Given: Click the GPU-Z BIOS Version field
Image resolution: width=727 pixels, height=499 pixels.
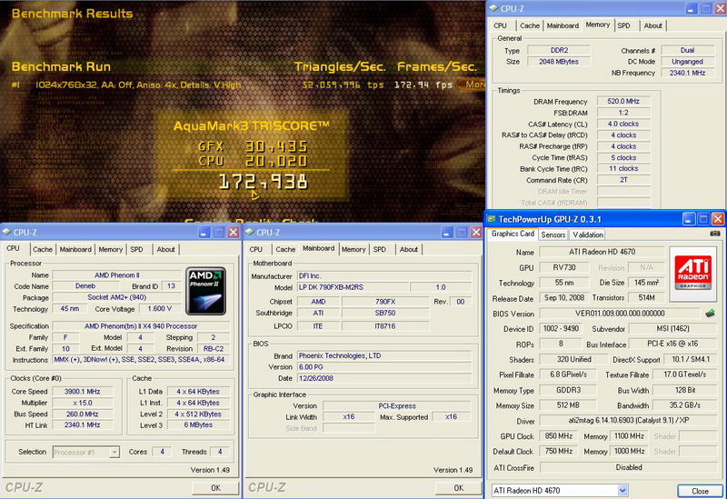Looking at the screenshot, I should coord(620,314).
